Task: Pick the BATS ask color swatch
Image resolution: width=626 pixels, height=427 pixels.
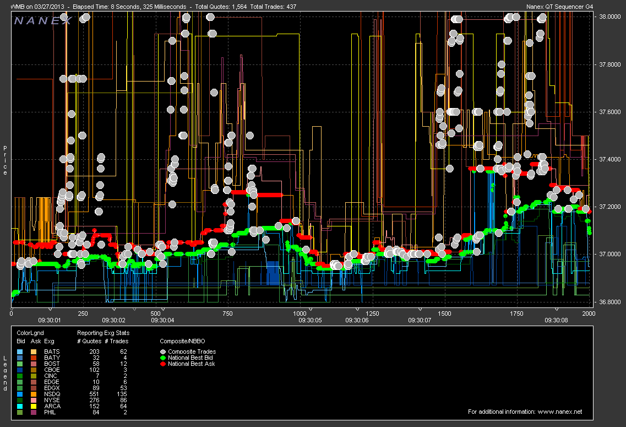Action: (34, 352)
